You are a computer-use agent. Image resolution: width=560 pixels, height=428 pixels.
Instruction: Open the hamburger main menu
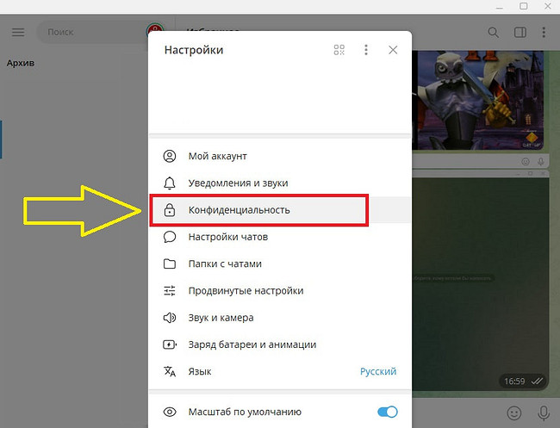click(x=18, y=33)
